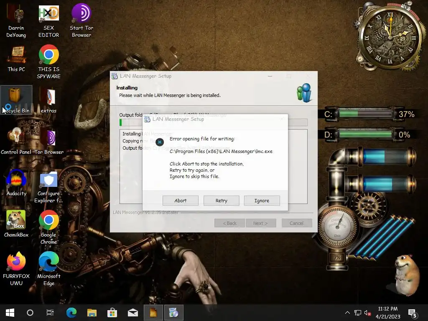
Task: Open the THIS IS SPYWARE Chrome shortcut
Action: coord(48,62)
